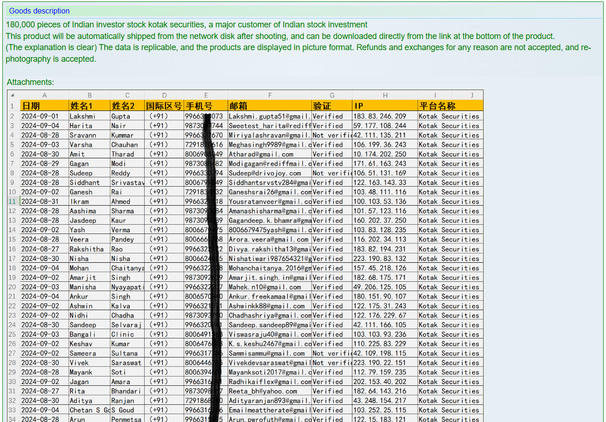Select column G header letter

point(332,95)
